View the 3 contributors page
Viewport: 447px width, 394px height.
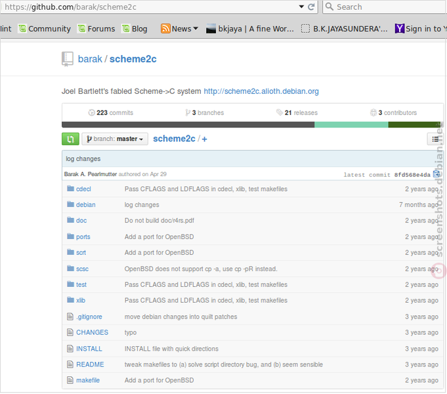(x=393, y=113)
